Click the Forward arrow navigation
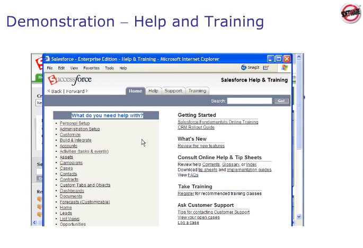363x248 pixels. point(76,91)
